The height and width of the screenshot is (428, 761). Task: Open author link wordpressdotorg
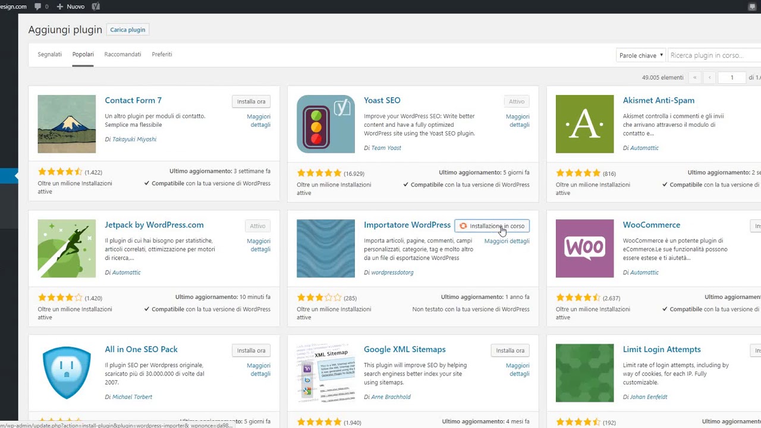[392, 272]
